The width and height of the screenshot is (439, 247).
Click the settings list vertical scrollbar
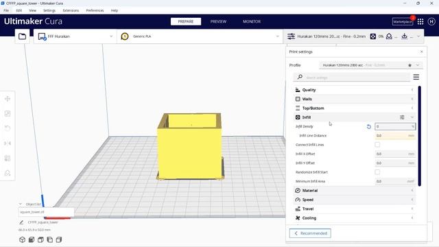click(419, 136)
